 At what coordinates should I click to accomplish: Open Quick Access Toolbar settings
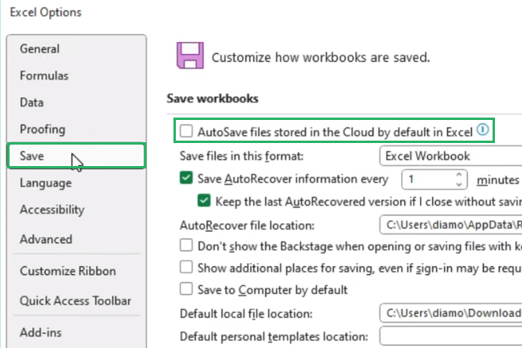coord(75,301)
